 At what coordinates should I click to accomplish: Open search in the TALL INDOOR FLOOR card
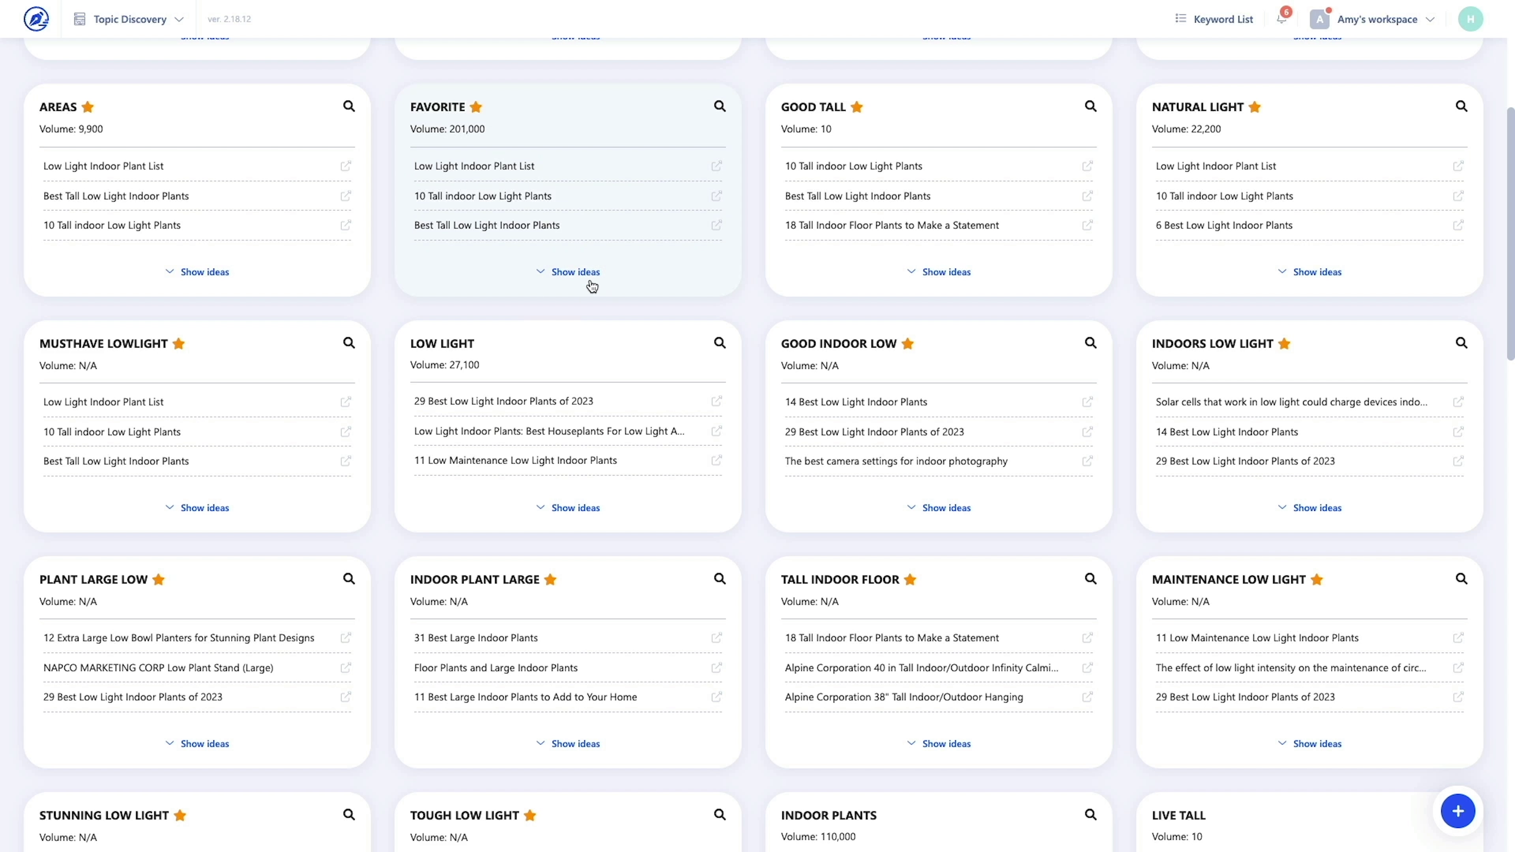coord(1090,579)
